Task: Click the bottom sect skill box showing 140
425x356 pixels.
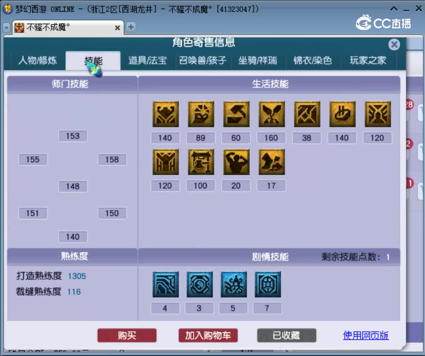Action: click(73, 237)
